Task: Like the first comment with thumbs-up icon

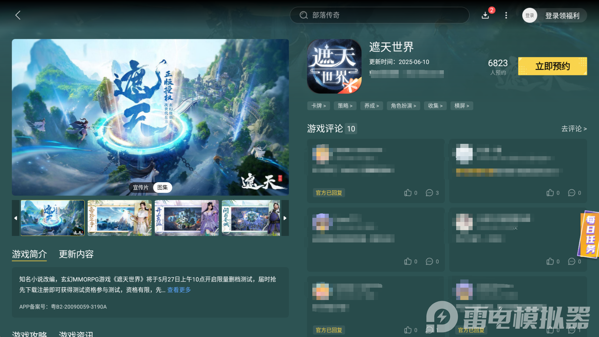Action: pyautogui.click(x=408, y=193)
